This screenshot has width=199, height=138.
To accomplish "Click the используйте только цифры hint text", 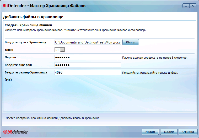I will (x=150, y=73).
